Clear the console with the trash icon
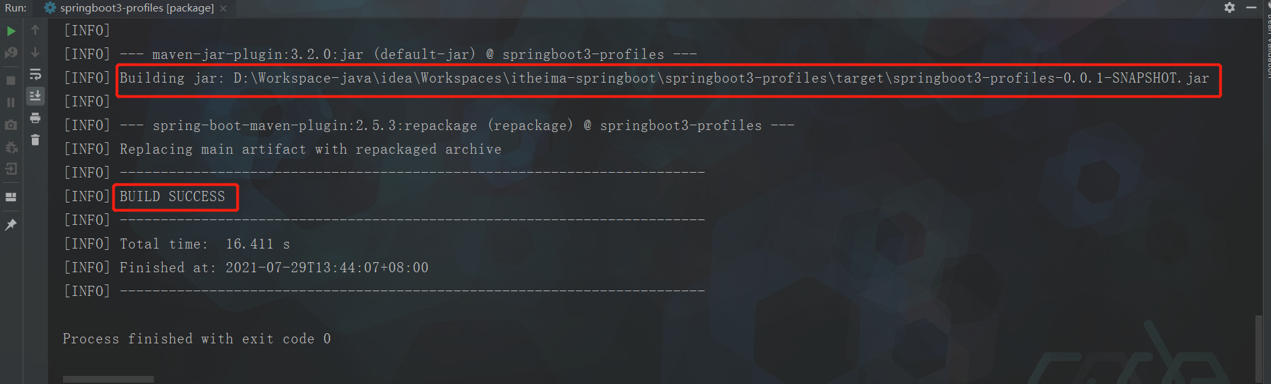The width and height of the screenshot is (1271, 384). tap(35, 140)
